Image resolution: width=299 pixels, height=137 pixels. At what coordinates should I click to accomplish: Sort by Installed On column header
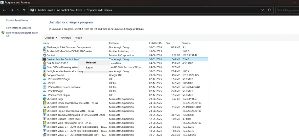pos(157,43)
